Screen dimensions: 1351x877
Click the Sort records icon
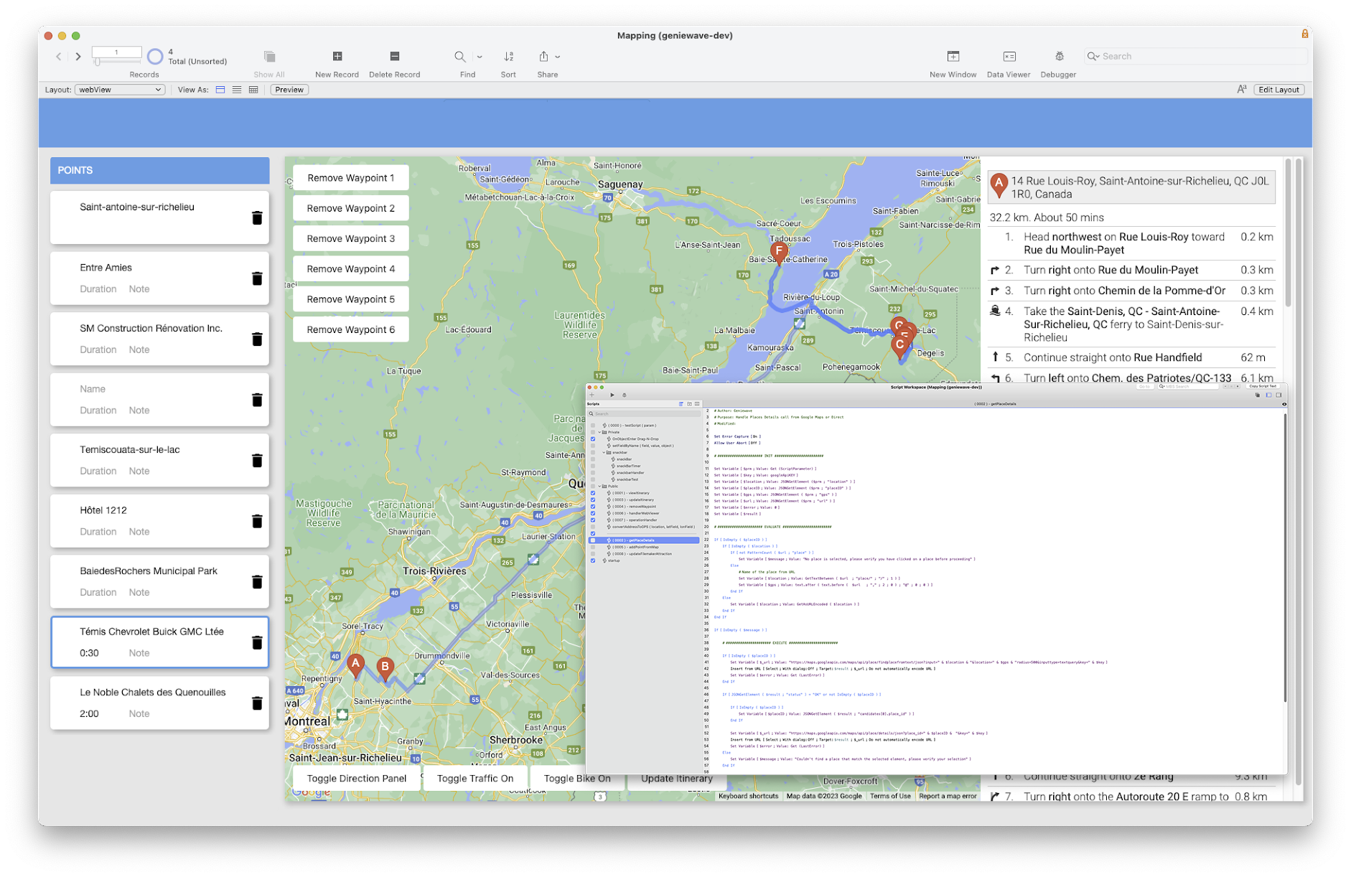508,56
